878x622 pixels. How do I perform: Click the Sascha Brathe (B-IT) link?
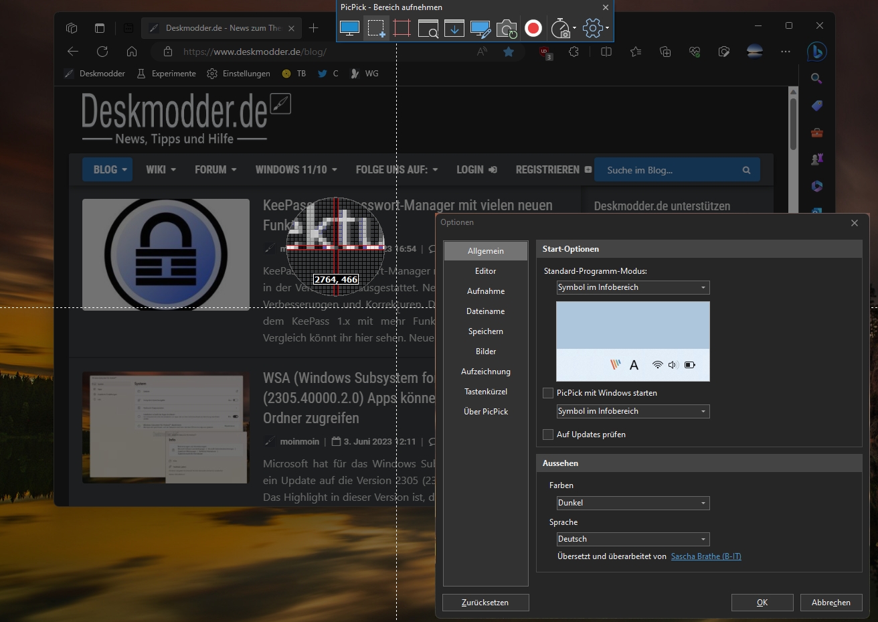706,556
